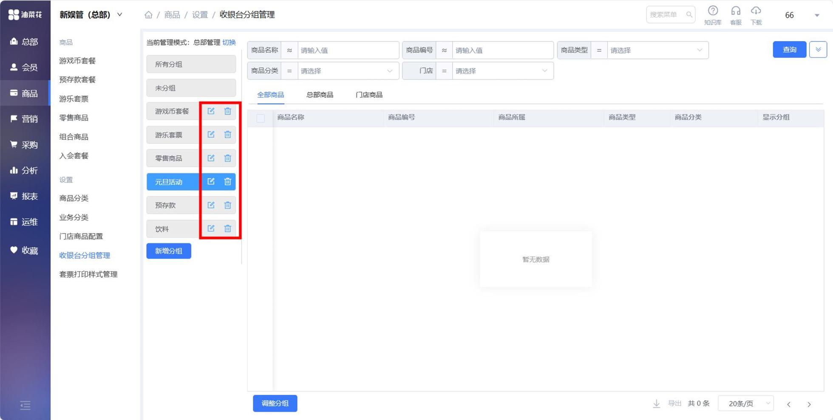
Task: Click the 调整分组 button
Action: 275,403
